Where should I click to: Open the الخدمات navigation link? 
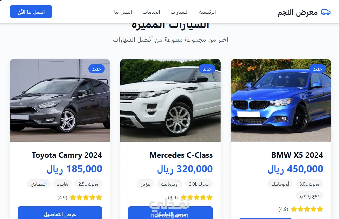(x=151, y=12)
